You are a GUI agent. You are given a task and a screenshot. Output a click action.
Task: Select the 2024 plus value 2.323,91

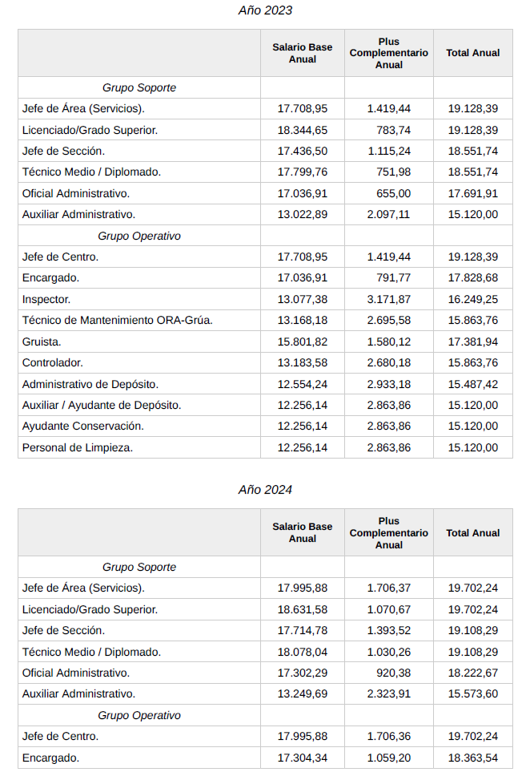tap(389, 693)
